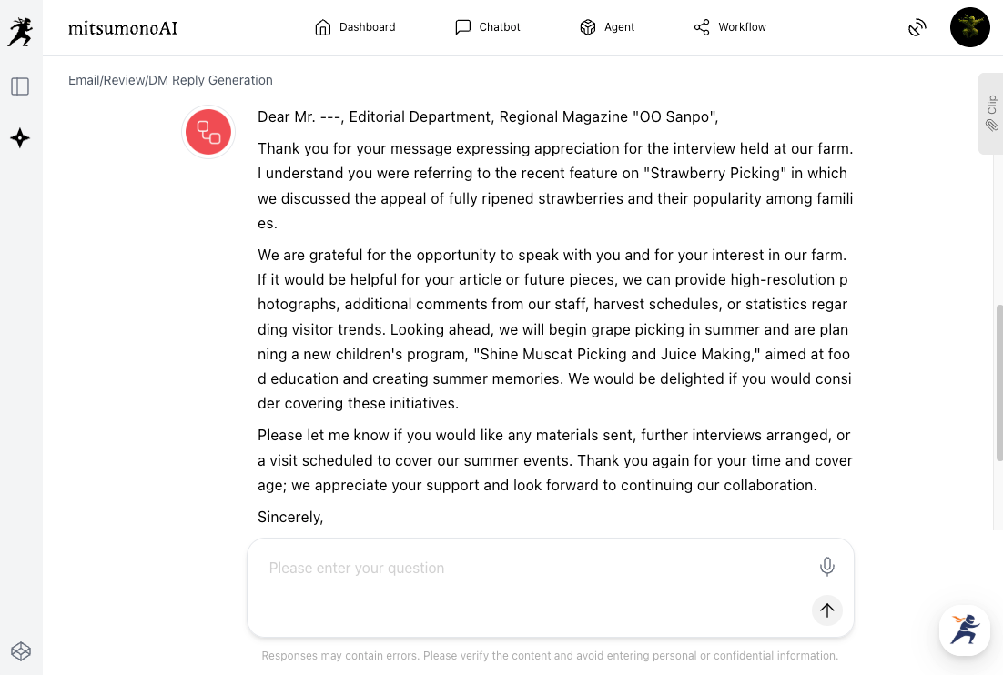Click the satellite broadcast icon in header
The image size is (1003, 675).
917,28
